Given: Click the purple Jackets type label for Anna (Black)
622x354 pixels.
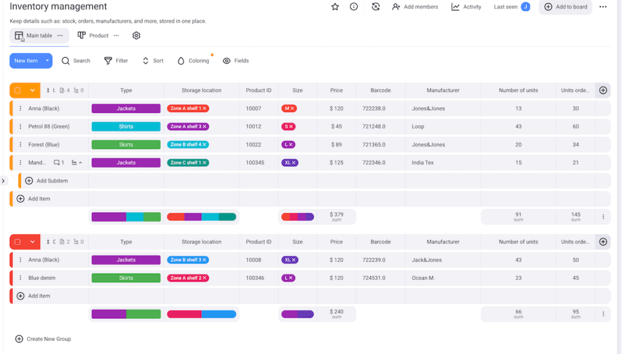Looking at the screenshot, I should click(126, 108).
